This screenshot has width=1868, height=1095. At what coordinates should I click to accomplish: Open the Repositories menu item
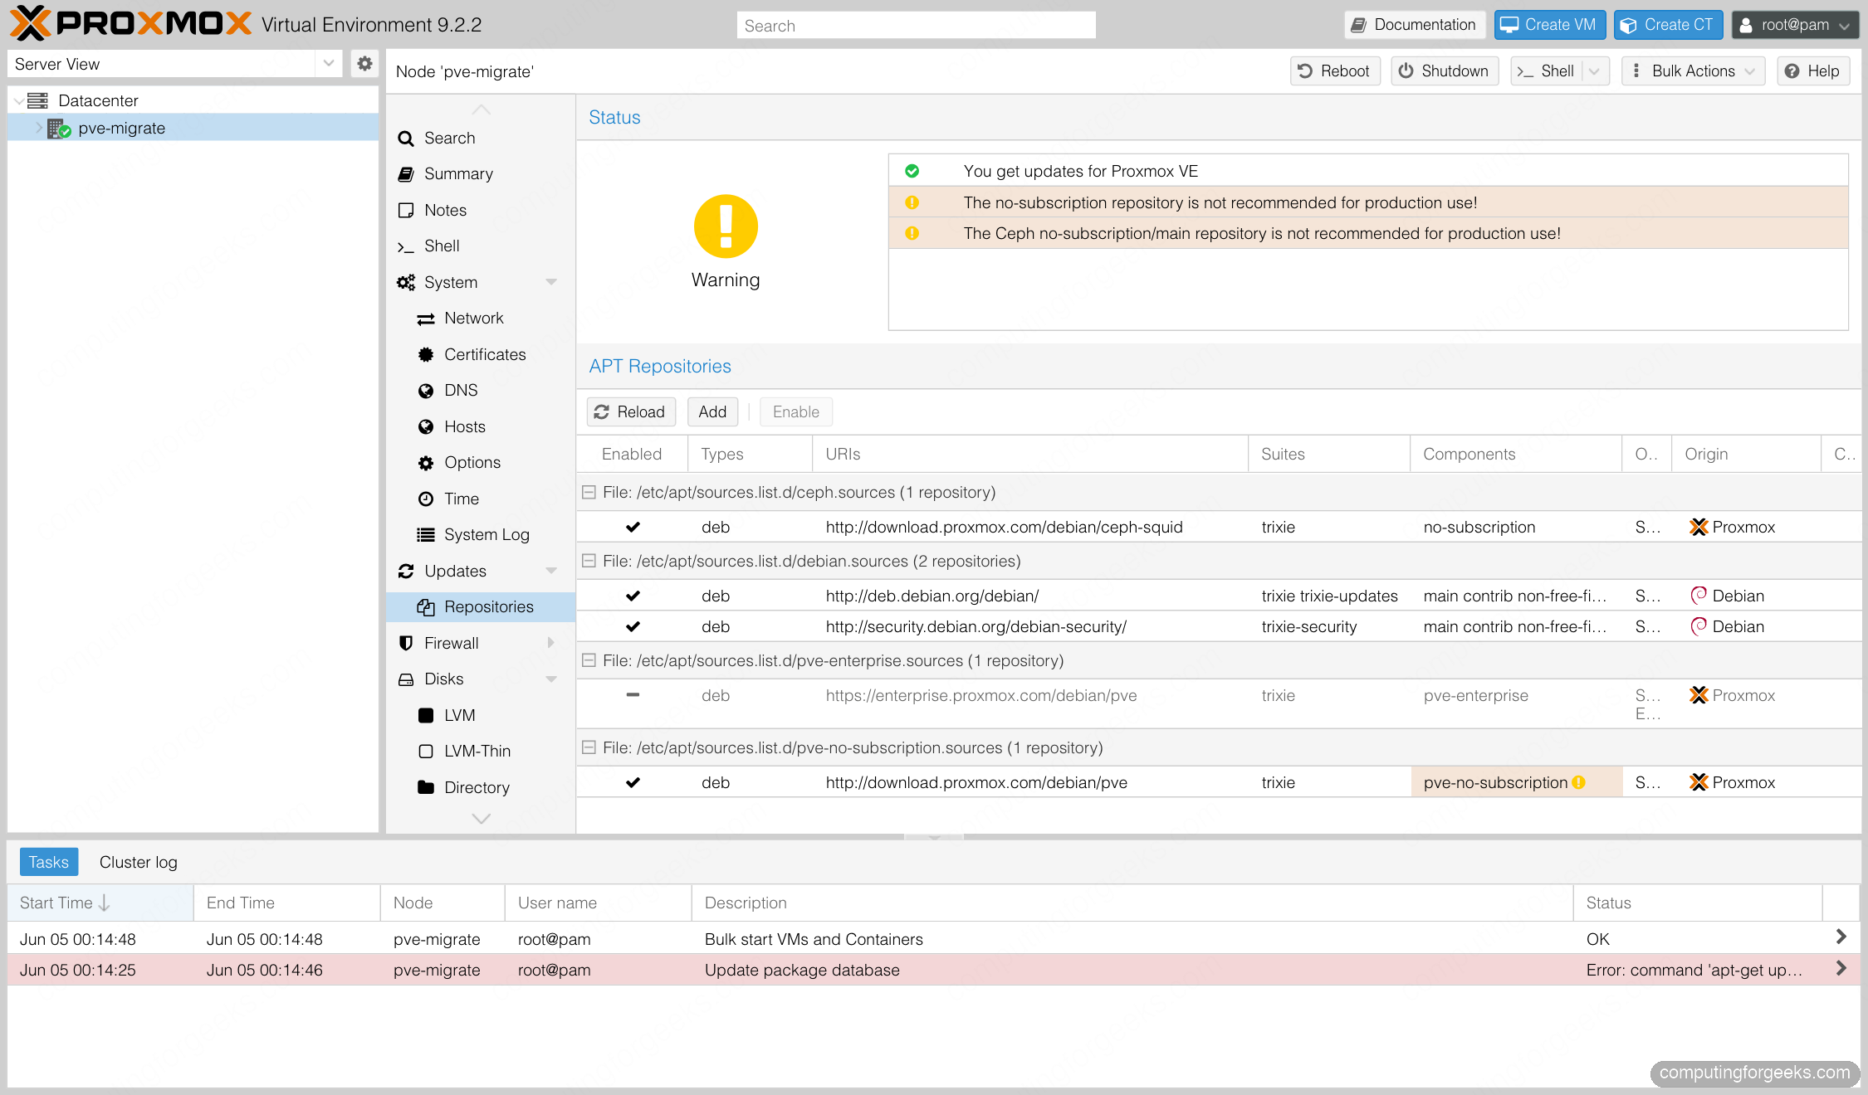coord(481,607)
